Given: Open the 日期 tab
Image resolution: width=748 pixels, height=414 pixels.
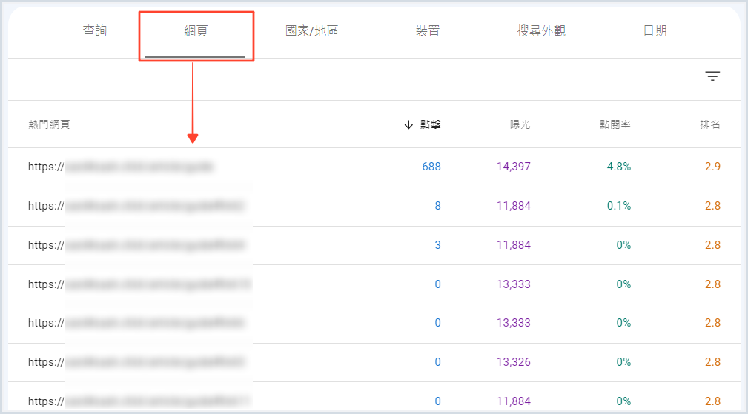Looking at the screenshot, I should coord(655,31).
